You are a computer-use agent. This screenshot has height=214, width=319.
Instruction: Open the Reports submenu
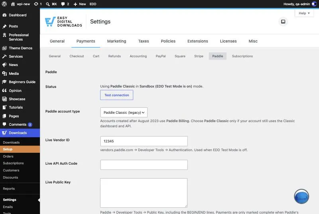coord(9,189)
